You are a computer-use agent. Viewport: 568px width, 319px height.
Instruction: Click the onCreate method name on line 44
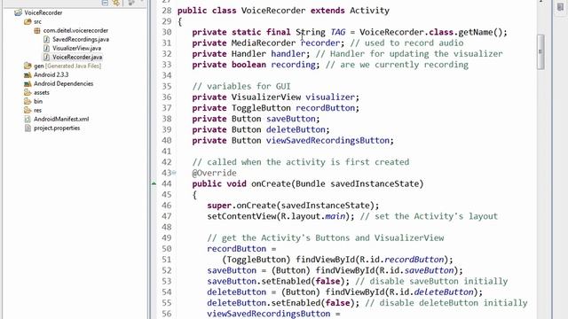[x=271, y=183]
